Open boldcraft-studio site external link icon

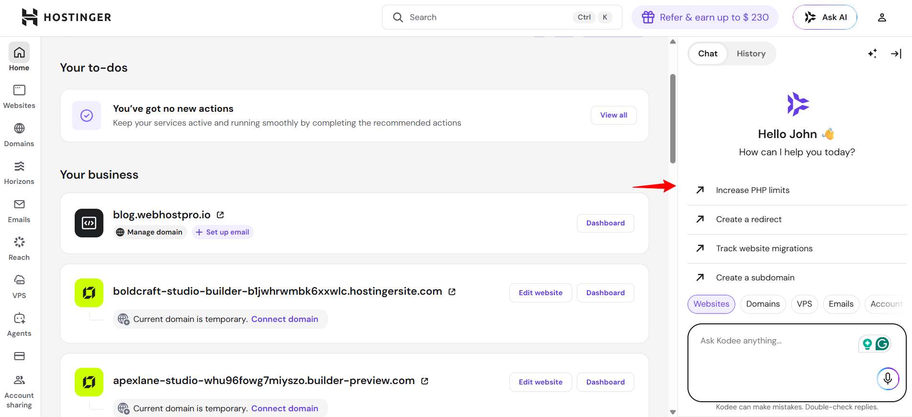click(x=452, y=291)
